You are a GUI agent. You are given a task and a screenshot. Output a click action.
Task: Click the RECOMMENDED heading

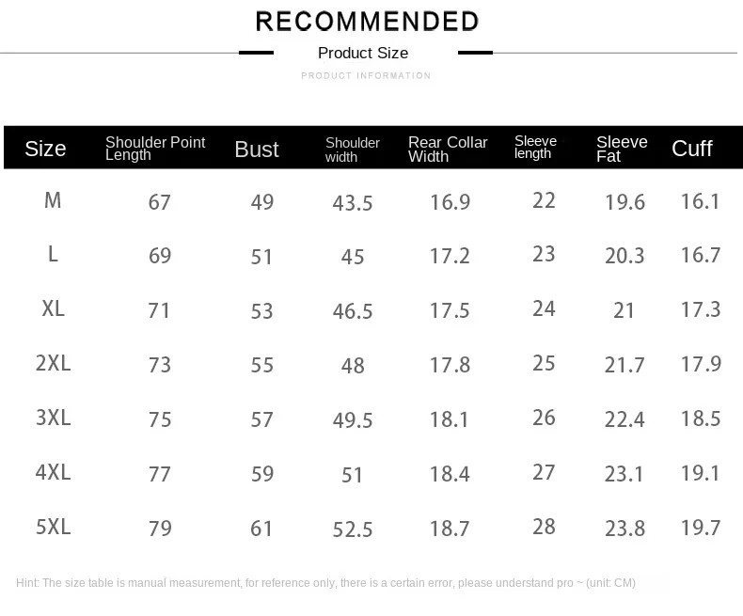click(x=367, y=21)
